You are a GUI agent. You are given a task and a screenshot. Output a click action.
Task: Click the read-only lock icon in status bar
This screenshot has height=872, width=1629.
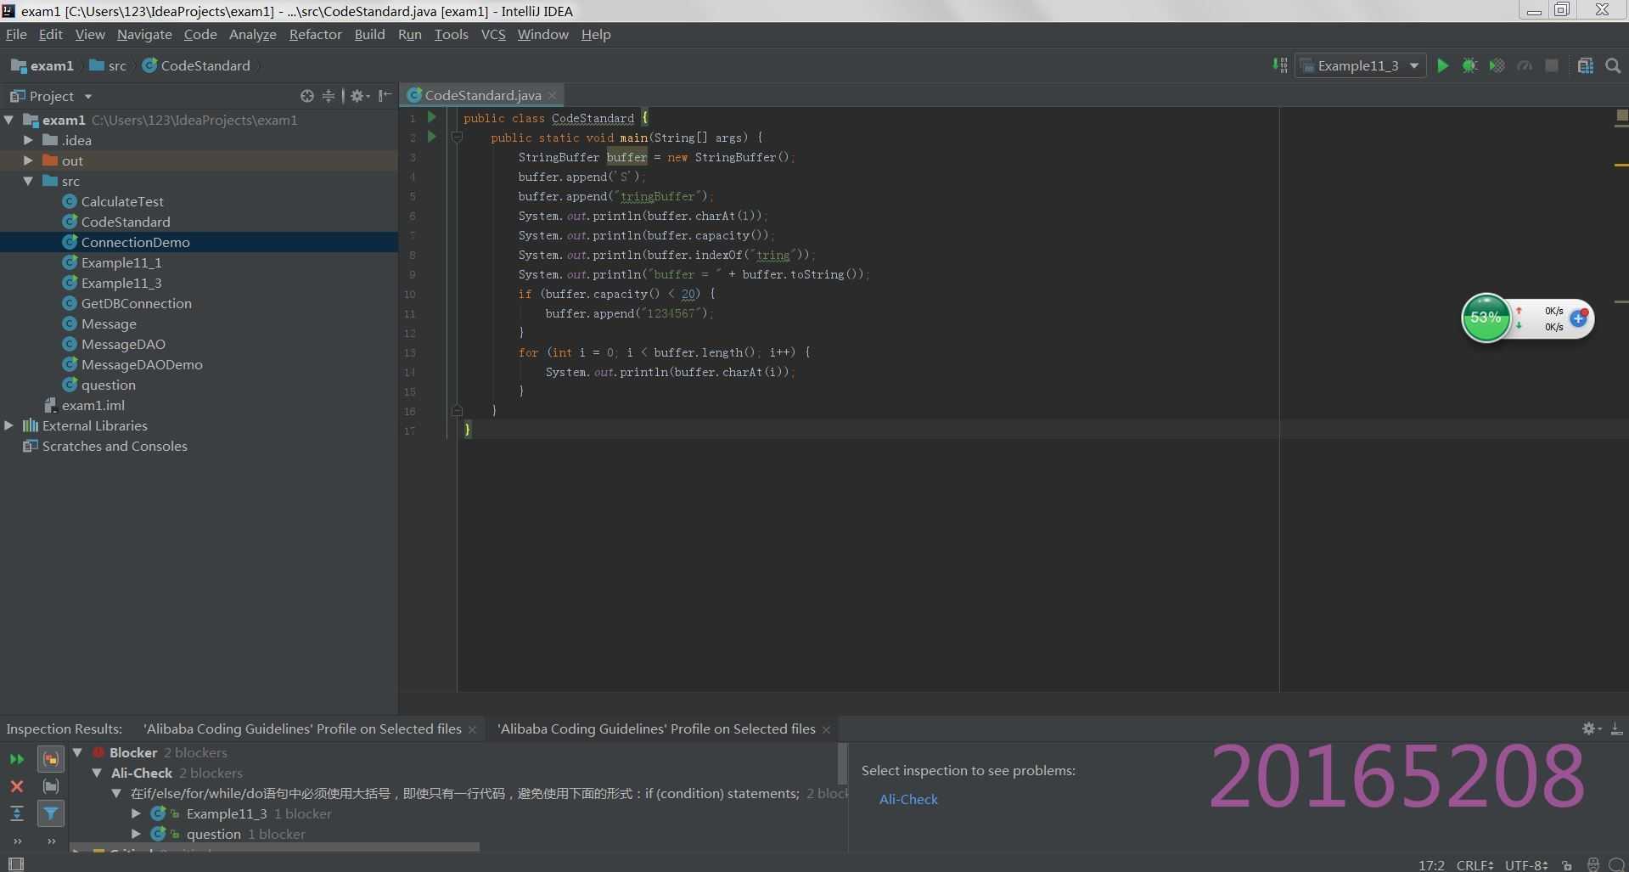[1567, 865]
